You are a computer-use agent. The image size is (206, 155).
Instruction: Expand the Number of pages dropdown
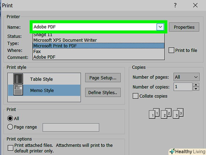click(x=186, y=77)
